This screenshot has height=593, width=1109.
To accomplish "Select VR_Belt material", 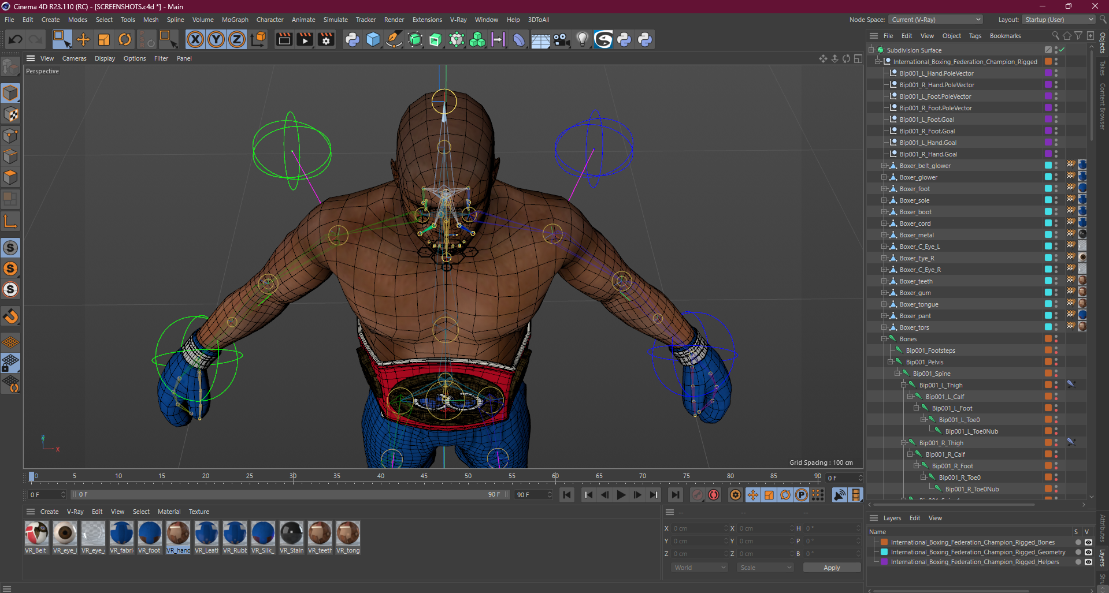I will click(36, 537).
